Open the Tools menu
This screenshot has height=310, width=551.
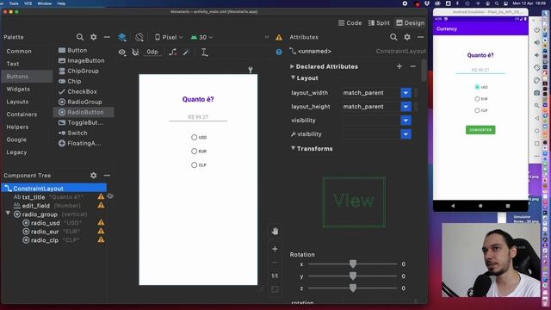coord(14,3)
